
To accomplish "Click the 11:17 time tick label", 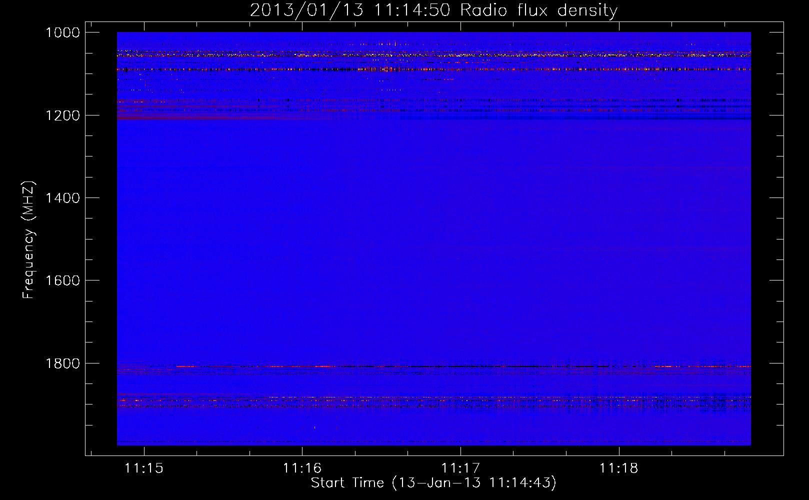I will pos(460,468).
